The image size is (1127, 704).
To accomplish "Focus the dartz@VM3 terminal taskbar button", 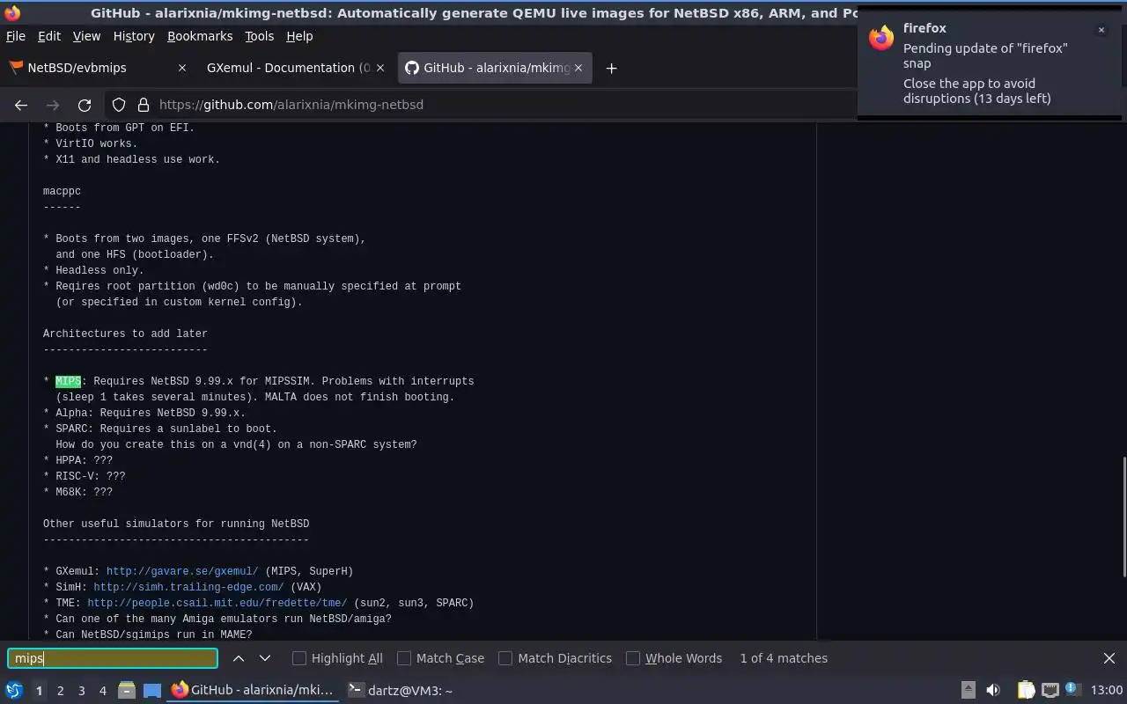I will click(401, 691).
